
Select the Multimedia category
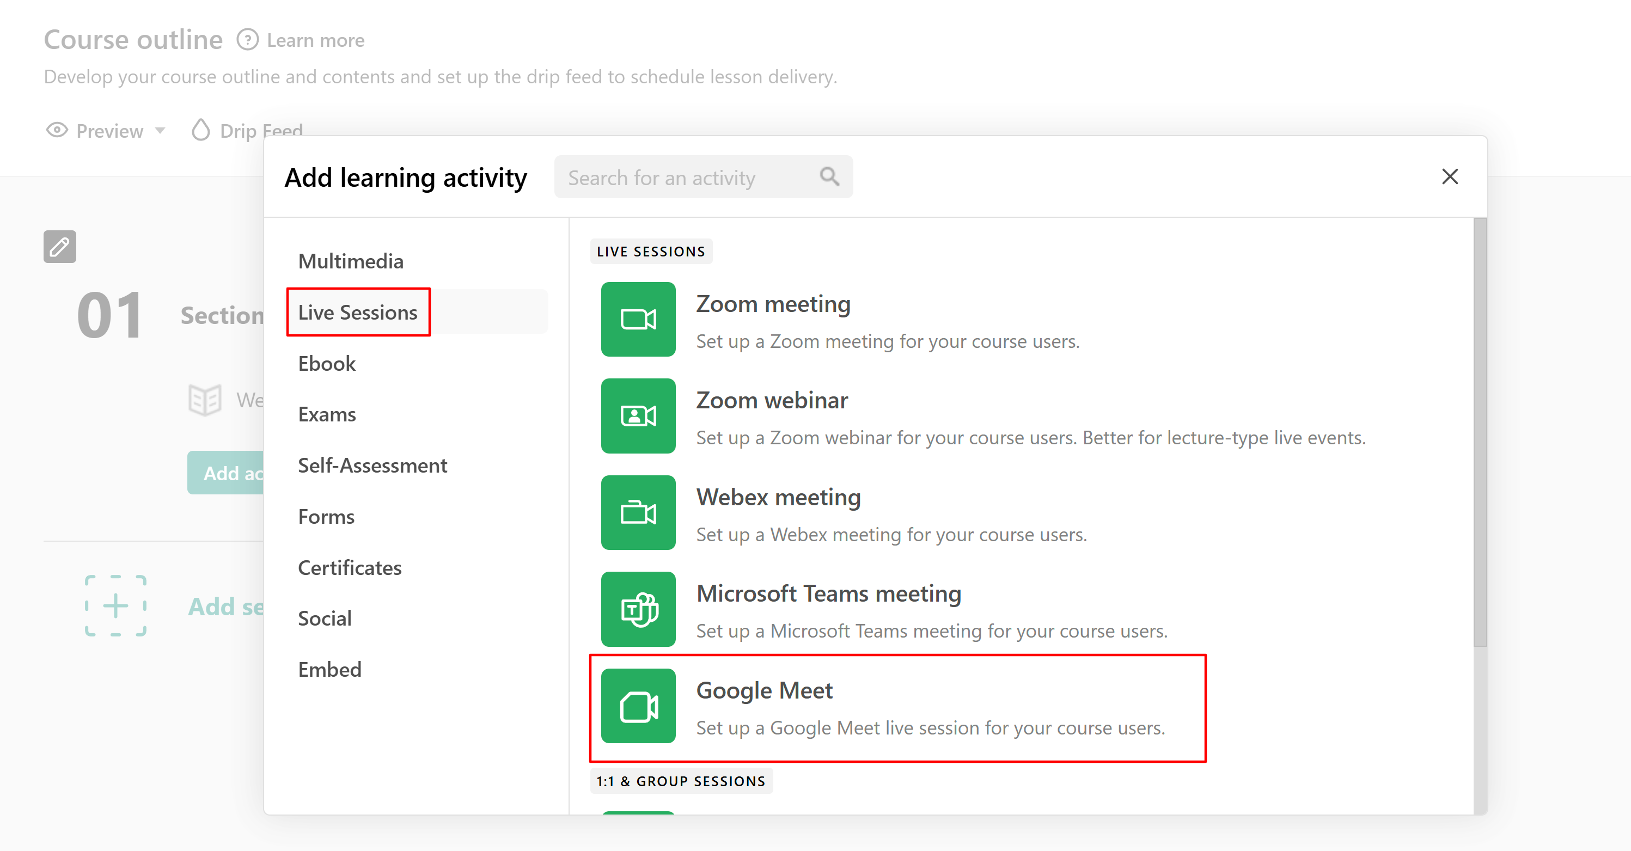tap(351, 261)
